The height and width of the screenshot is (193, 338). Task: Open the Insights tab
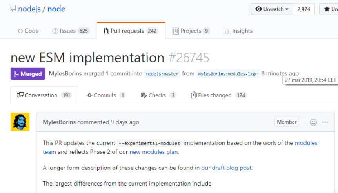click(238, 31)
